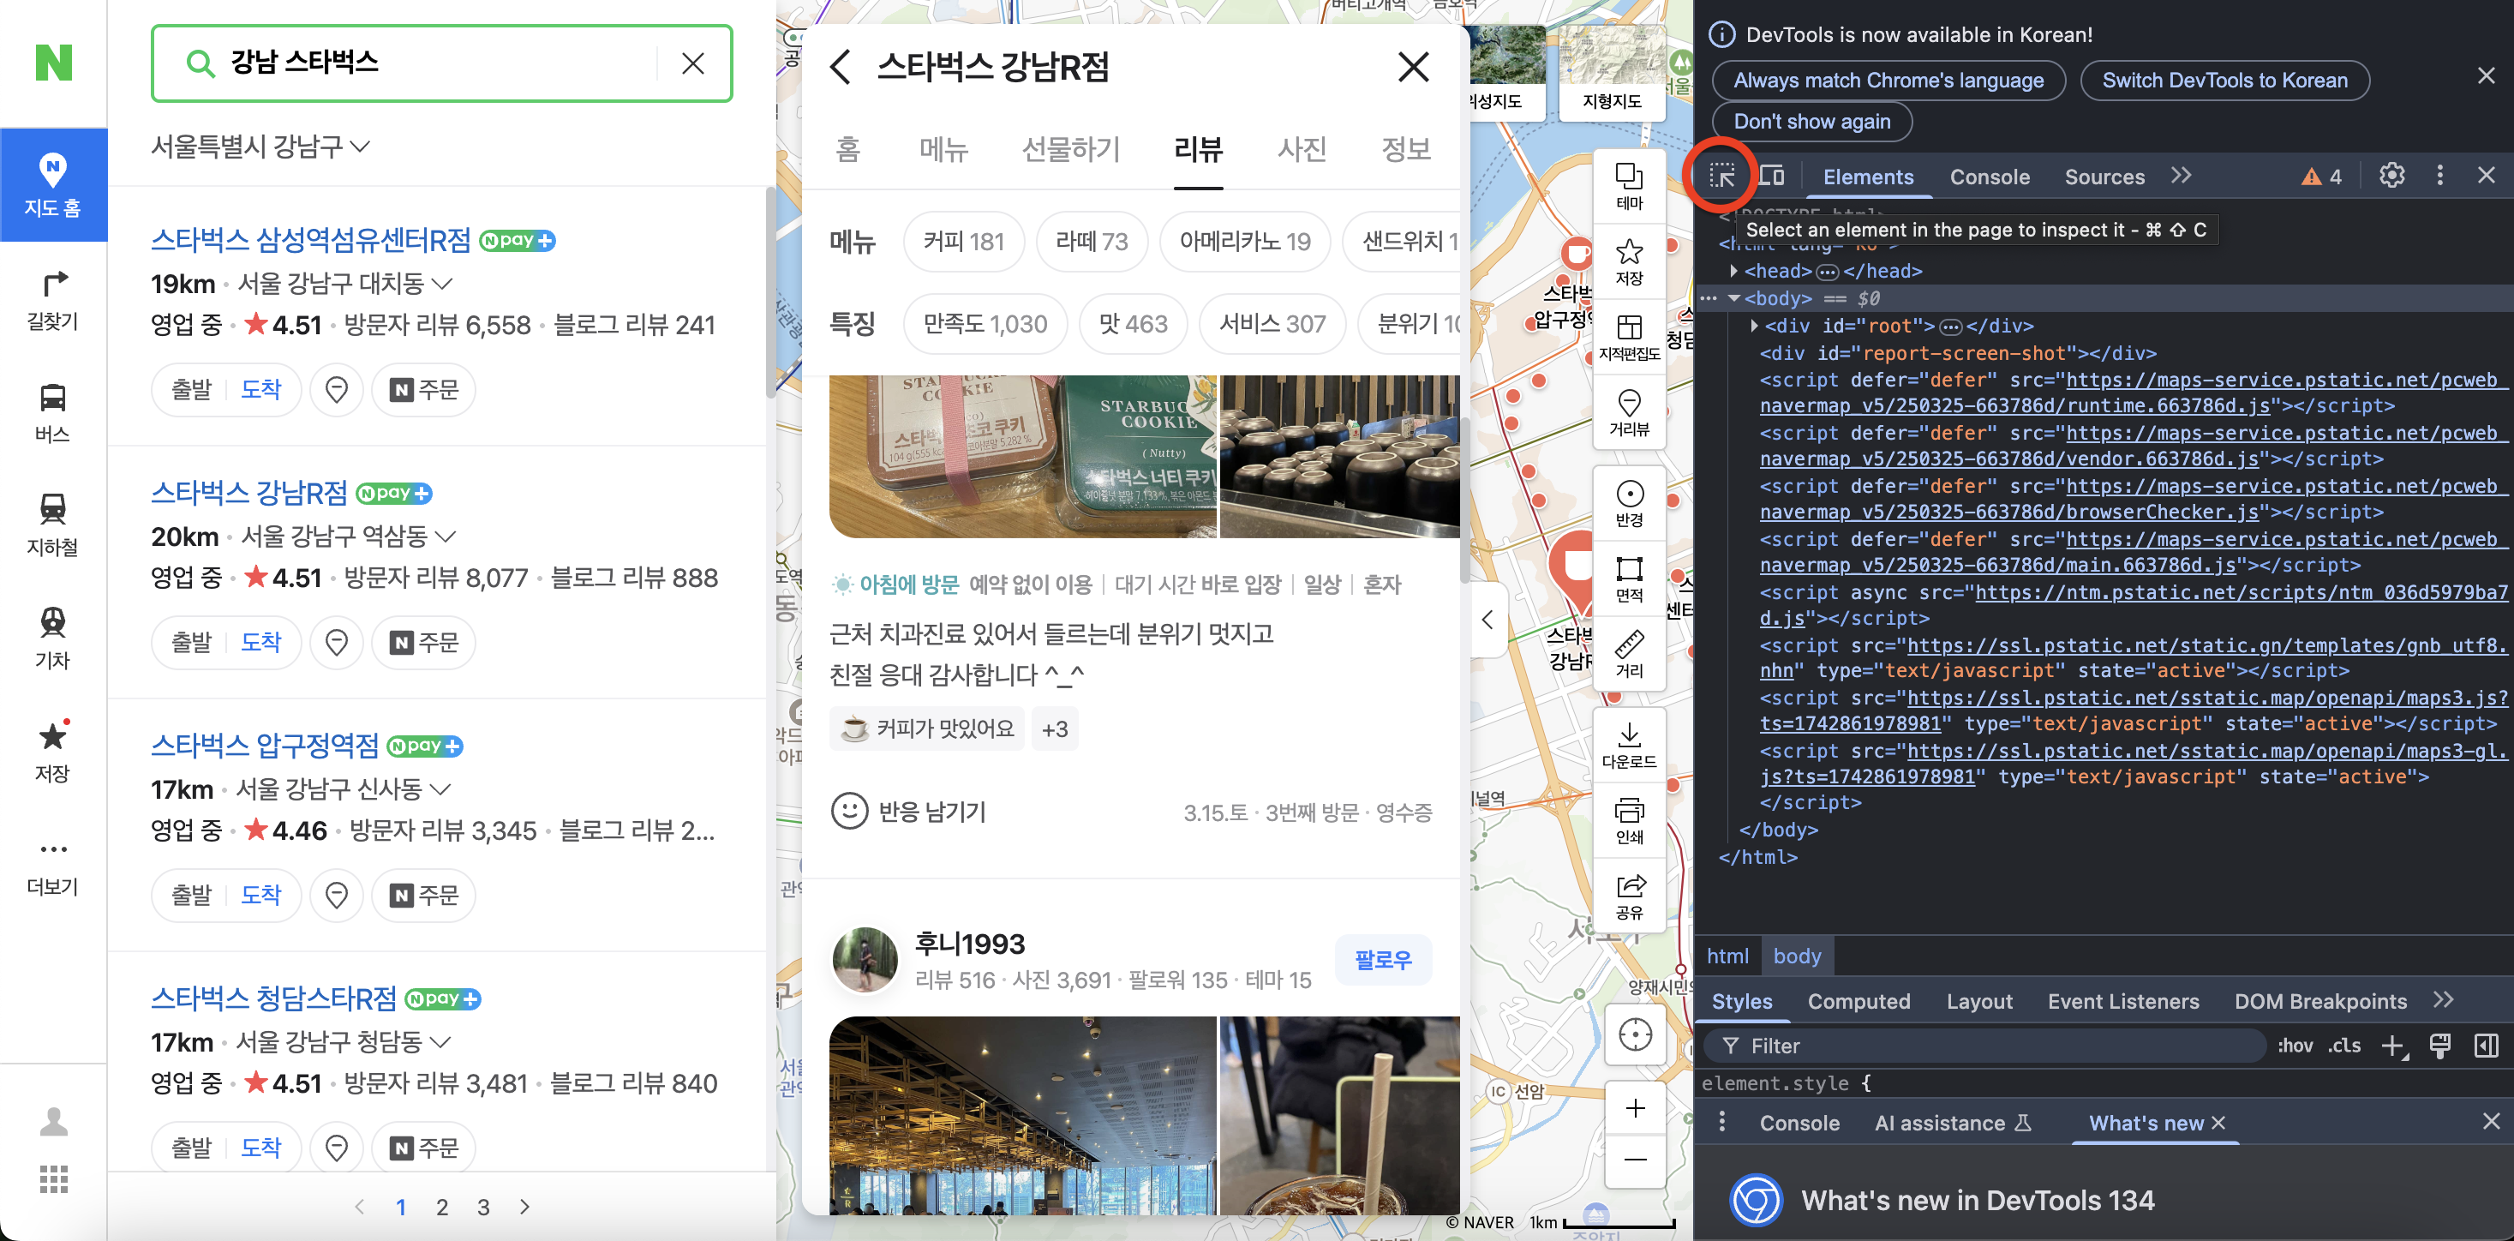This screenshot has height=1241, width=2514.
Task: Switch to the 사진 tab
Action: 1302,149
